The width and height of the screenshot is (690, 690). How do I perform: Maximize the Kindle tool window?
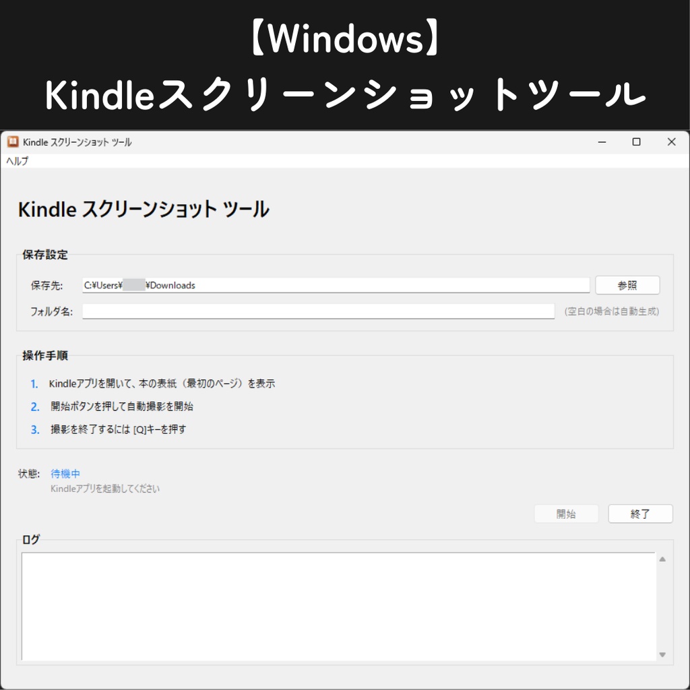[x=636, y=142]
